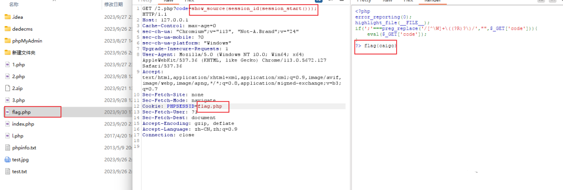Click the GET /2.php?code request path

[166, 9]
